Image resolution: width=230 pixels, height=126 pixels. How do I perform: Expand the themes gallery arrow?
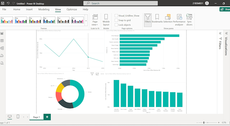[x=86, y=21]
